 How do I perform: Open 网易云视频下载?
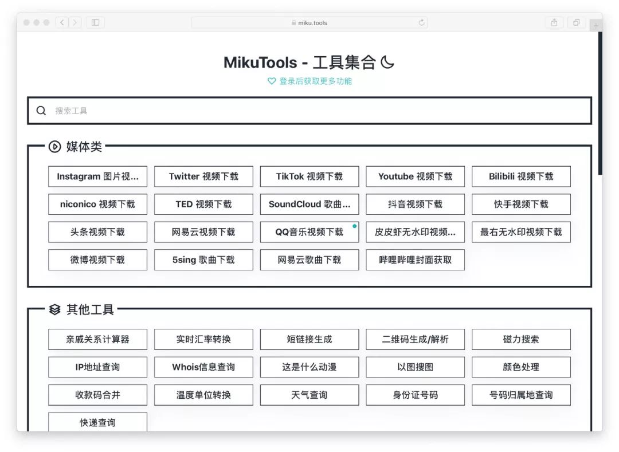click(203, 232)
